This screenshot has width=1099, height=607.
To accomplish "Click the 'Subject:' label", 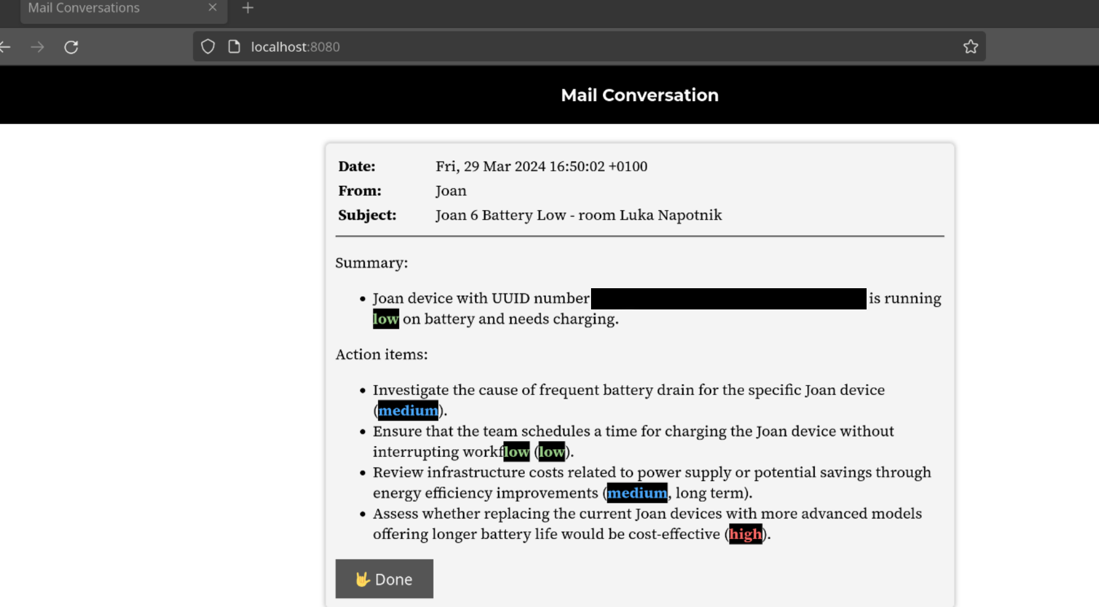I will (x=367, y=215).
